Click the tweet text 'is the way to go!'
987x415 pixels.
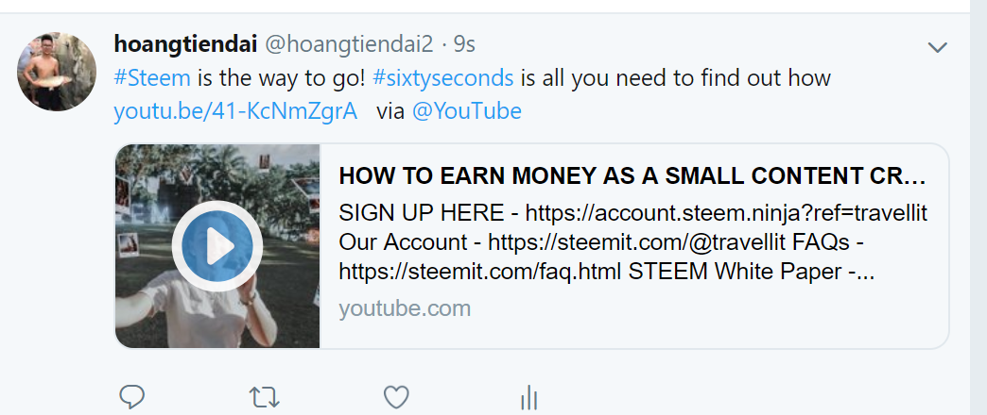point(282,78)
